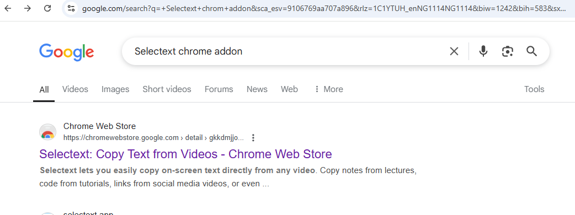
Task: Open search by image camera icon
Action: pos(508,51)
